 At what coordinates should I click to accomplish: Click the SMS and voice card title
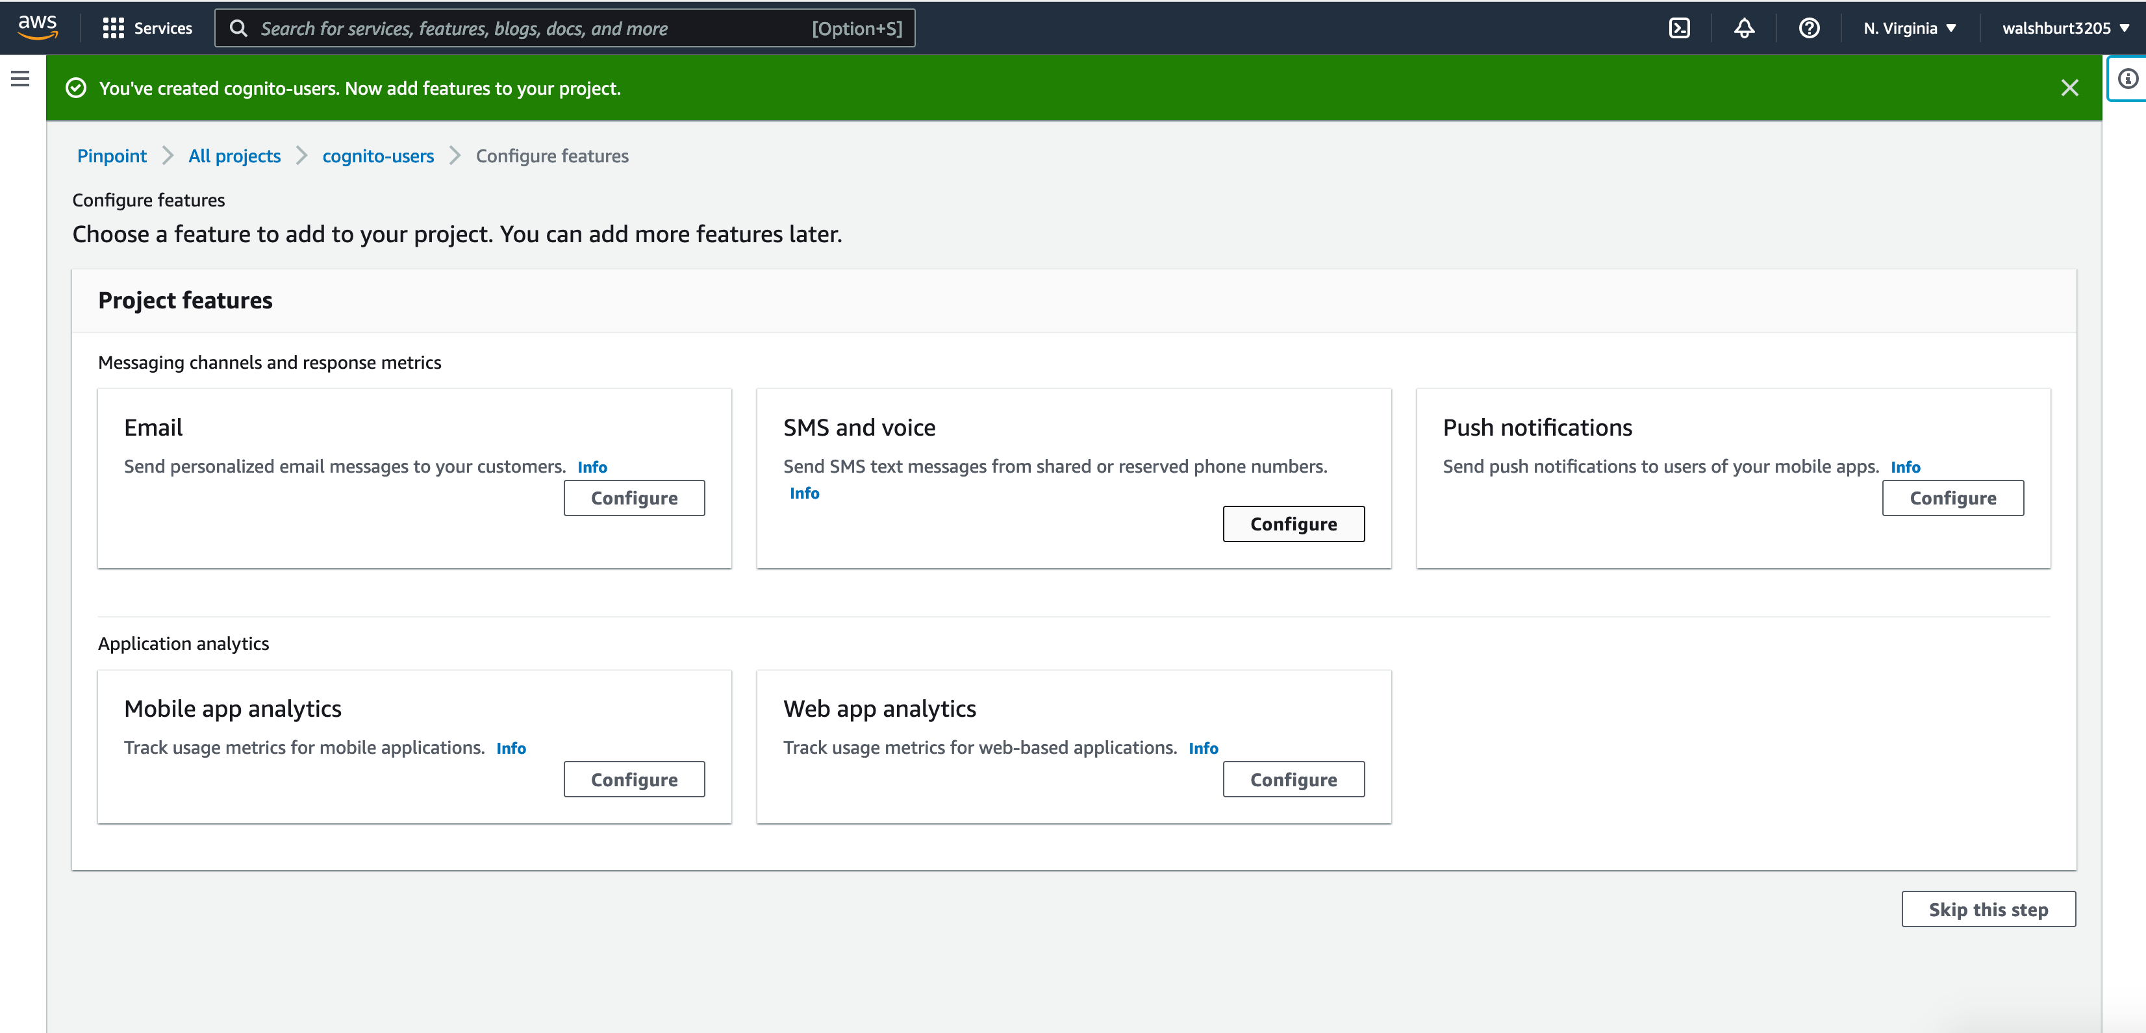(x=859, y=427)
